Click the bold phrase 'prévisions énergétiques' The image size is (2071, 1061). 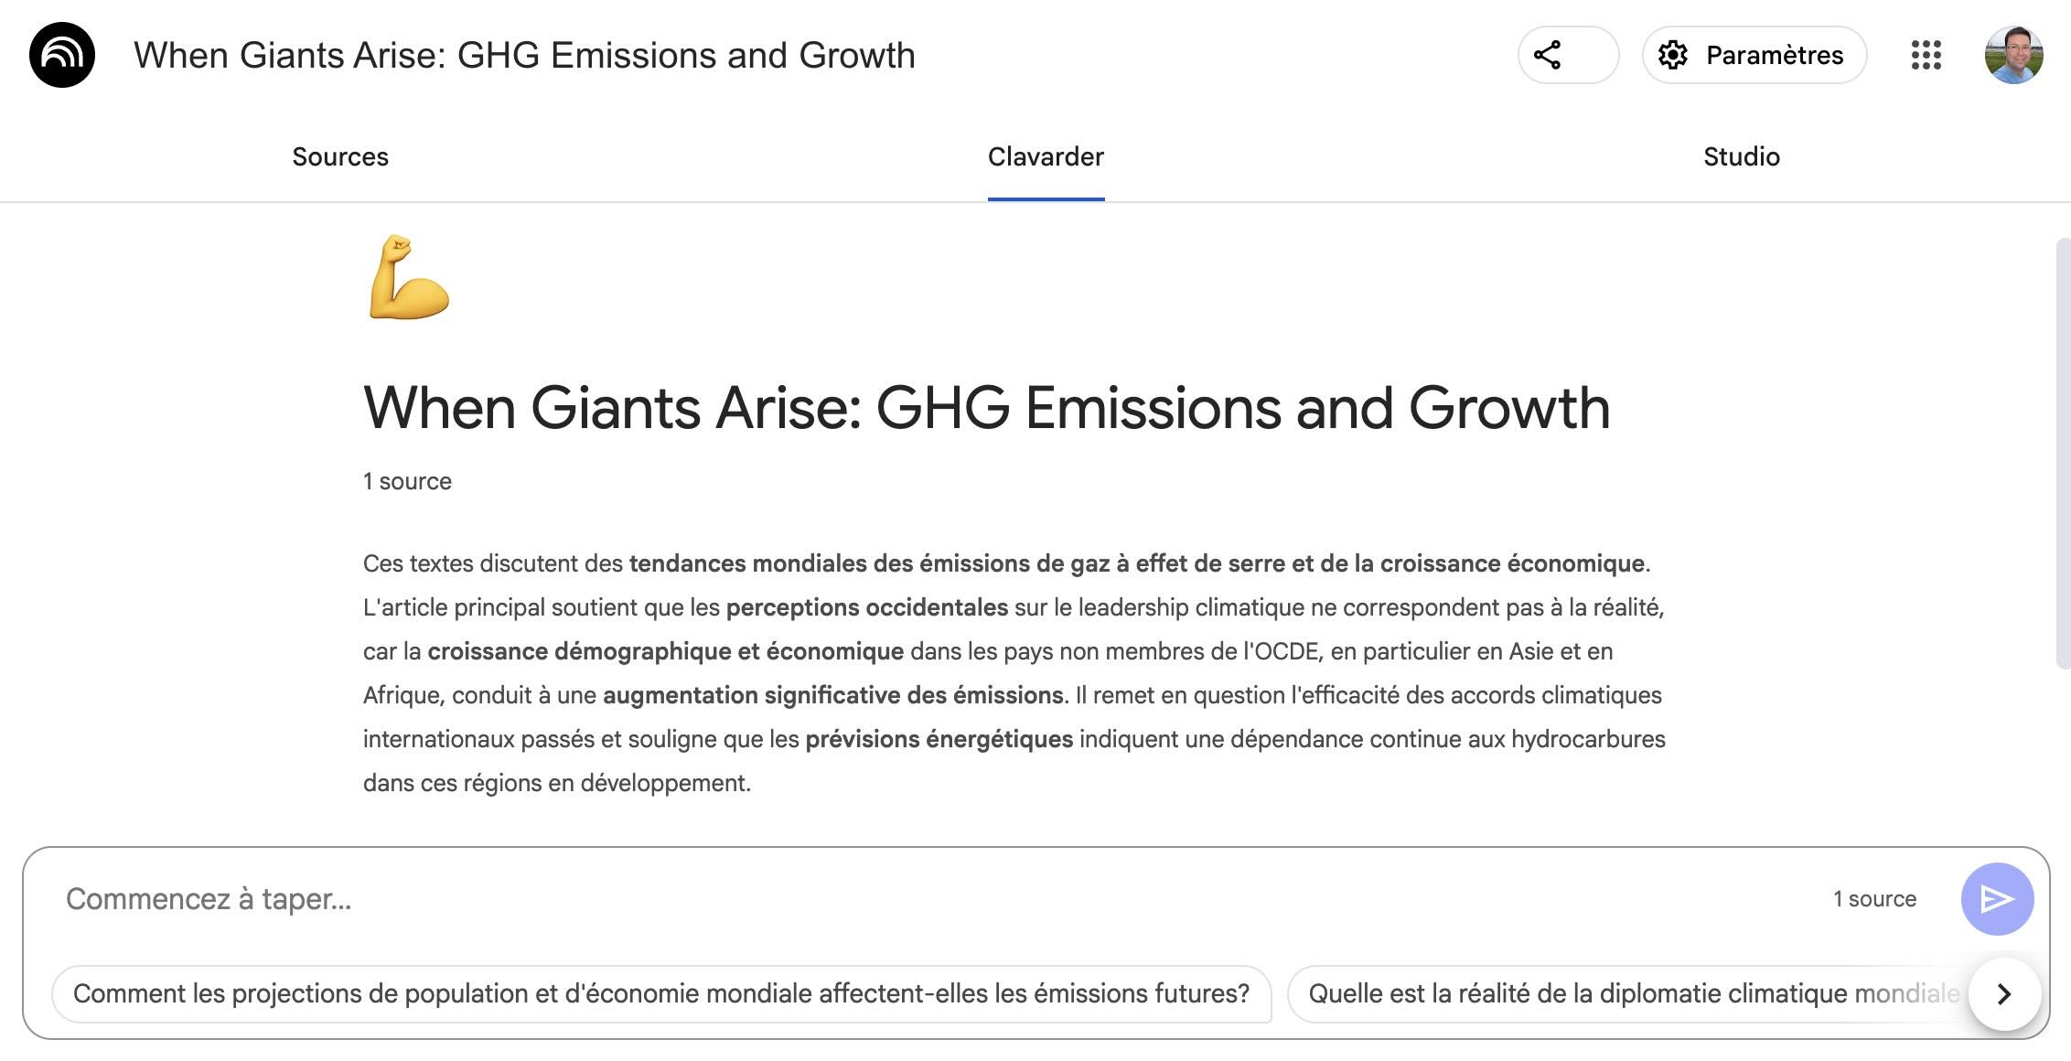[939, 739]
